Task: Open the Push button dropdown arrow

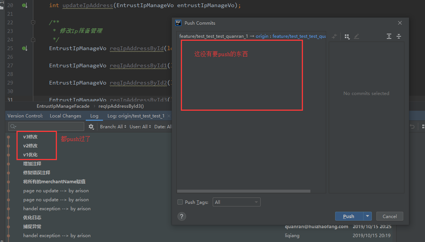Action: (368, 216)
